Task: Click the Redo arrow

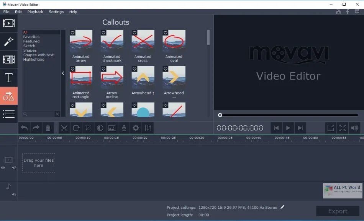Action: click(x=36, y=128)
